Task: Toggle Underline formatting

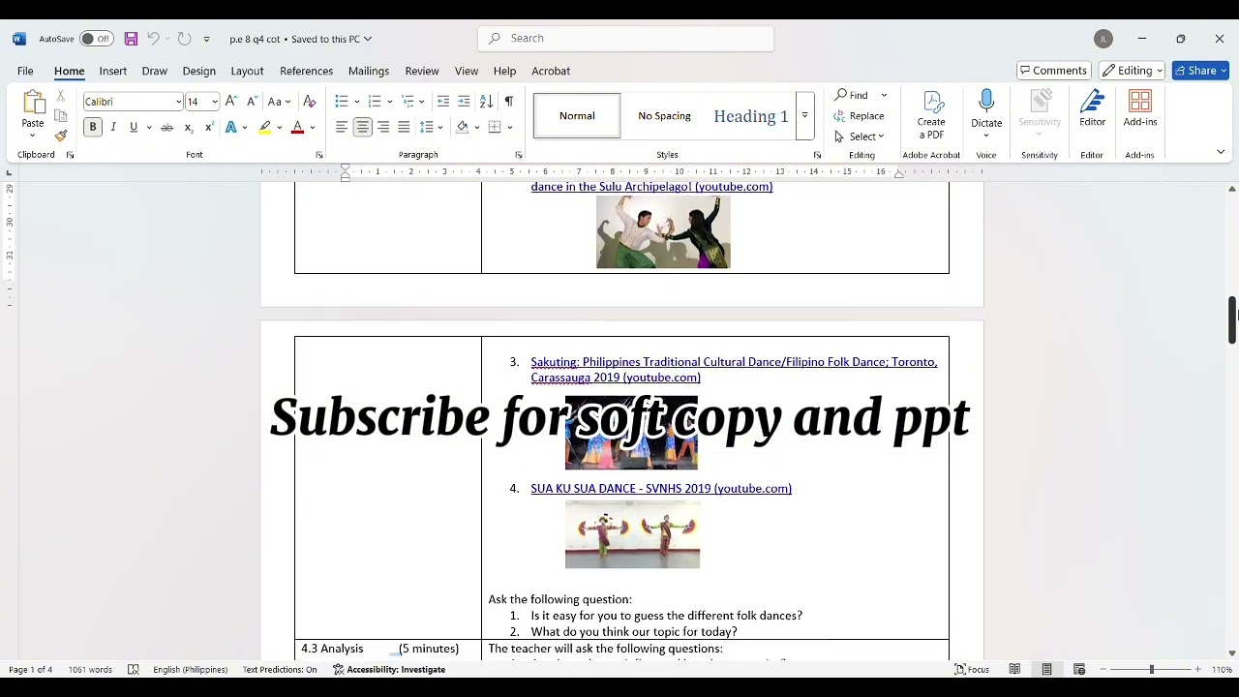Action: pyautogui.click(x=134, y=127)
